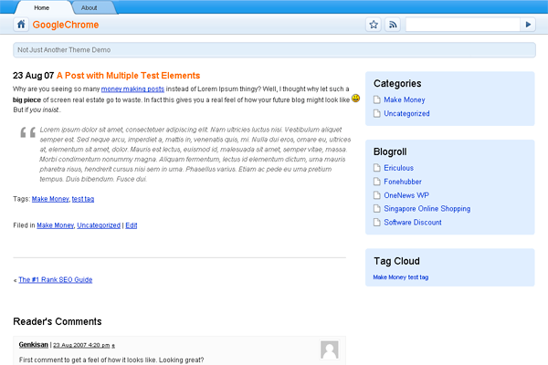Click the Reader's Comments heading
The width and height of the screenshot is (548, 365).
[x=58, y=321]
